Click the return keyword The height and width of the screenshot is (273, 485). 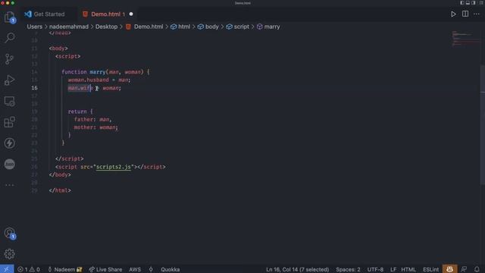(77, 111)
